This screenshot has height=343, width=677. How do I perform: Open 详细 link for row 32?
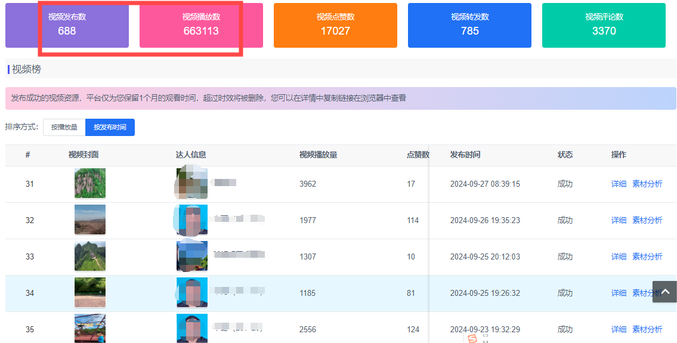(x=619, y=220)
